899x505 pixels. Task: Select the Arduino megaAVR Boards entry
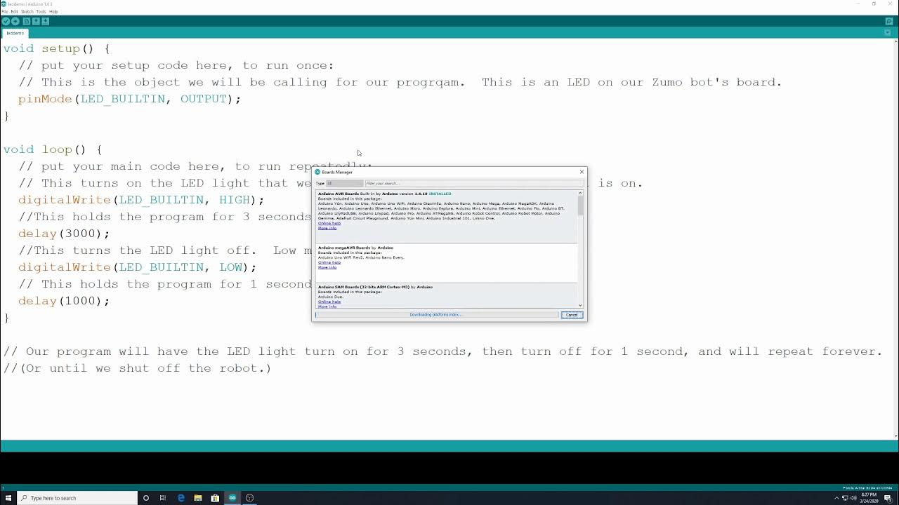(x=447, y=263)
